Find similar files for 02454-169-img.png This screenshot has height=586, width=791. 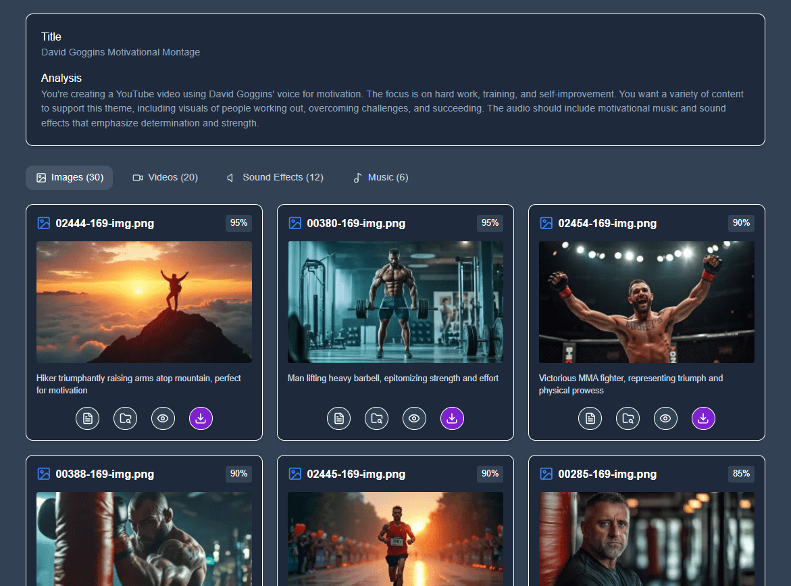pyautogui.click(x=628, y=418)
